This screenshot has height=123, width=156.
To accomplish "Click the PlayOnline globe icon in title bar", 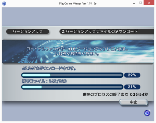I will (x=4, y=3).
